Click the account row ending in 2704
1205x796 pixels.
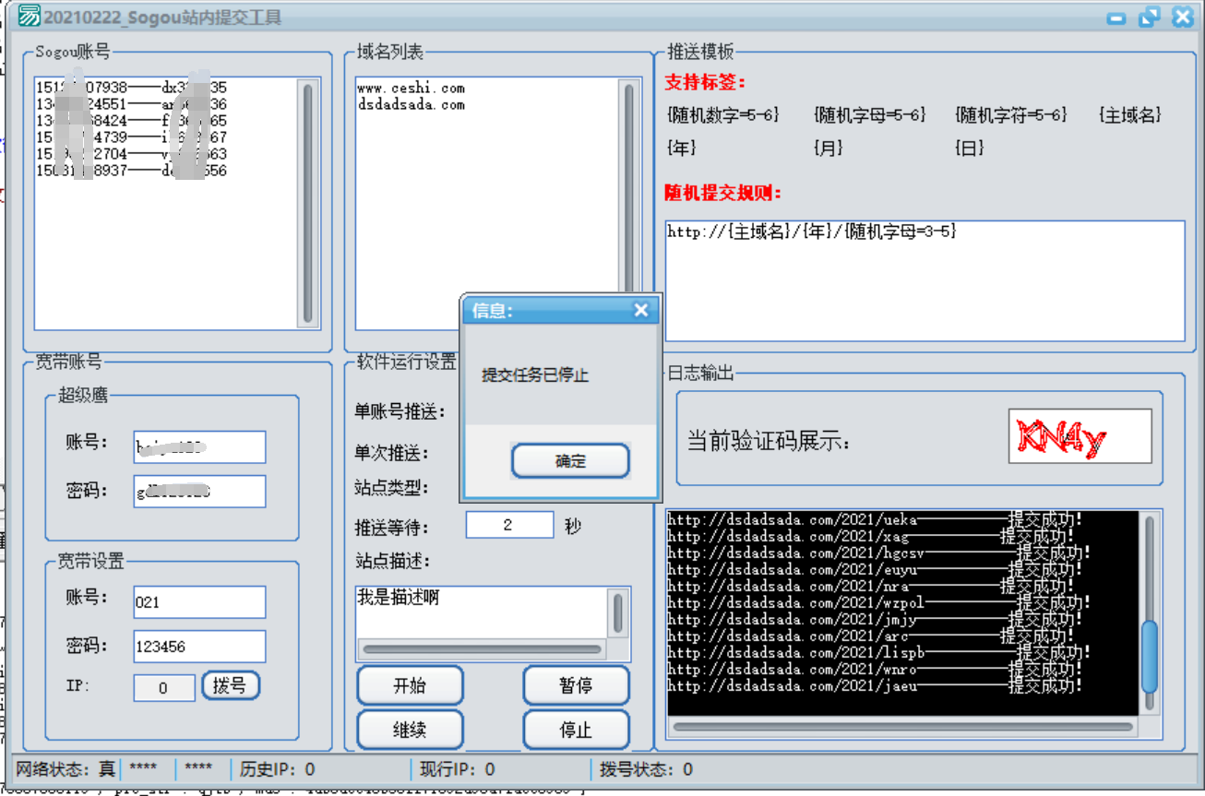pyautogui.click(x=131, y=154)
